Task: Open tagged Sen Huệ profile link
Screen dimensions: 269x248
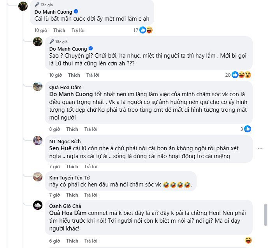Action: 60,149
